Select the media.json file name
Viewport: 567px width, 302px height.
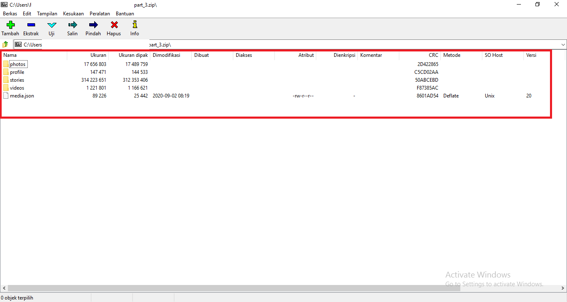(22, 96)
